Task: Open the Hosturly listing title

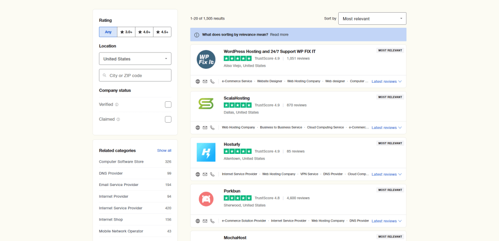Action: [x=232, y=144]
